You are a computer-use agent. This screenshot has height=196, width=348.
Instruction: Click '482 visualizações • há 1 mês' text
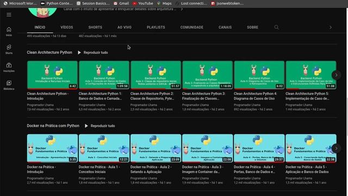point(97,36)
